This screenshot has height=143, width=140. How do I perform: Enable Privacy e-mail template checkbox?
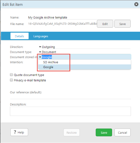[11, 80]
